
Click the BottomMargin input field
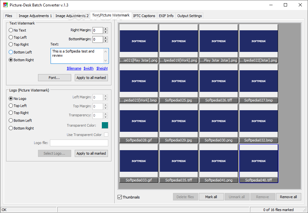click(98, 40)
